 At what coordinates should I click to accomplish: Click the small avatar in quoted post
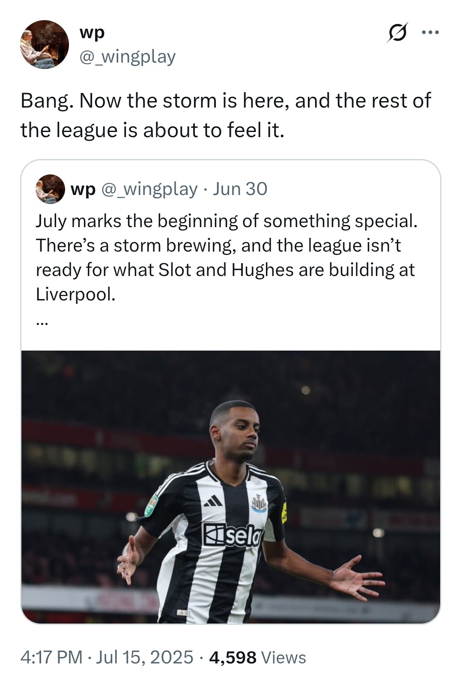(50, 189)
